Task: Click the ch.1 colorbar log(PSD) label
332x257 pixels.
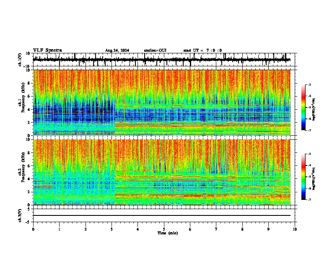Action: [314, 110]
